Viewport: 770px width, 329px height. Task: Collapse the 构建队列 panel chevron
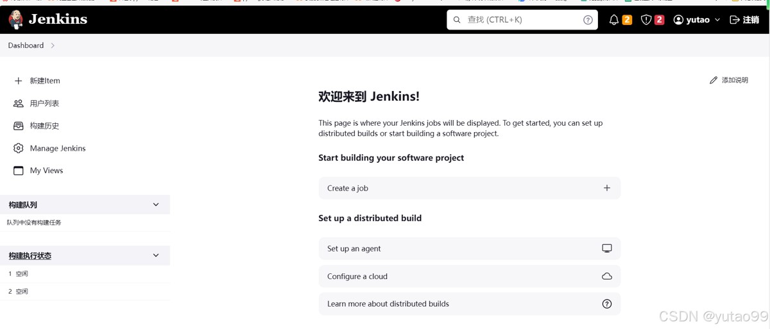156,205
